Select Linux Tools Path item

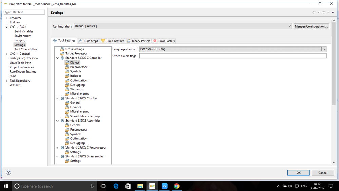pos(20,63)
